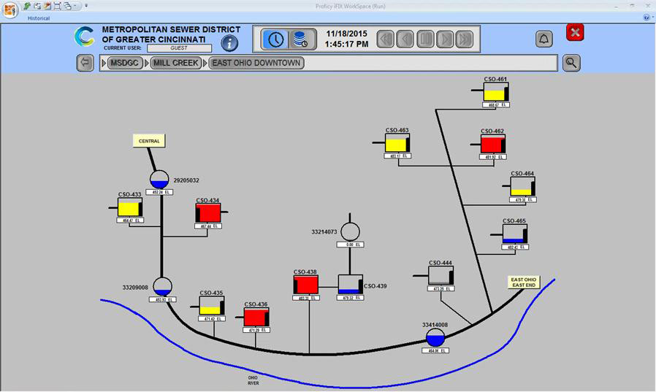Navigate to MILL CREEK breadcrumb

point(176,63)
